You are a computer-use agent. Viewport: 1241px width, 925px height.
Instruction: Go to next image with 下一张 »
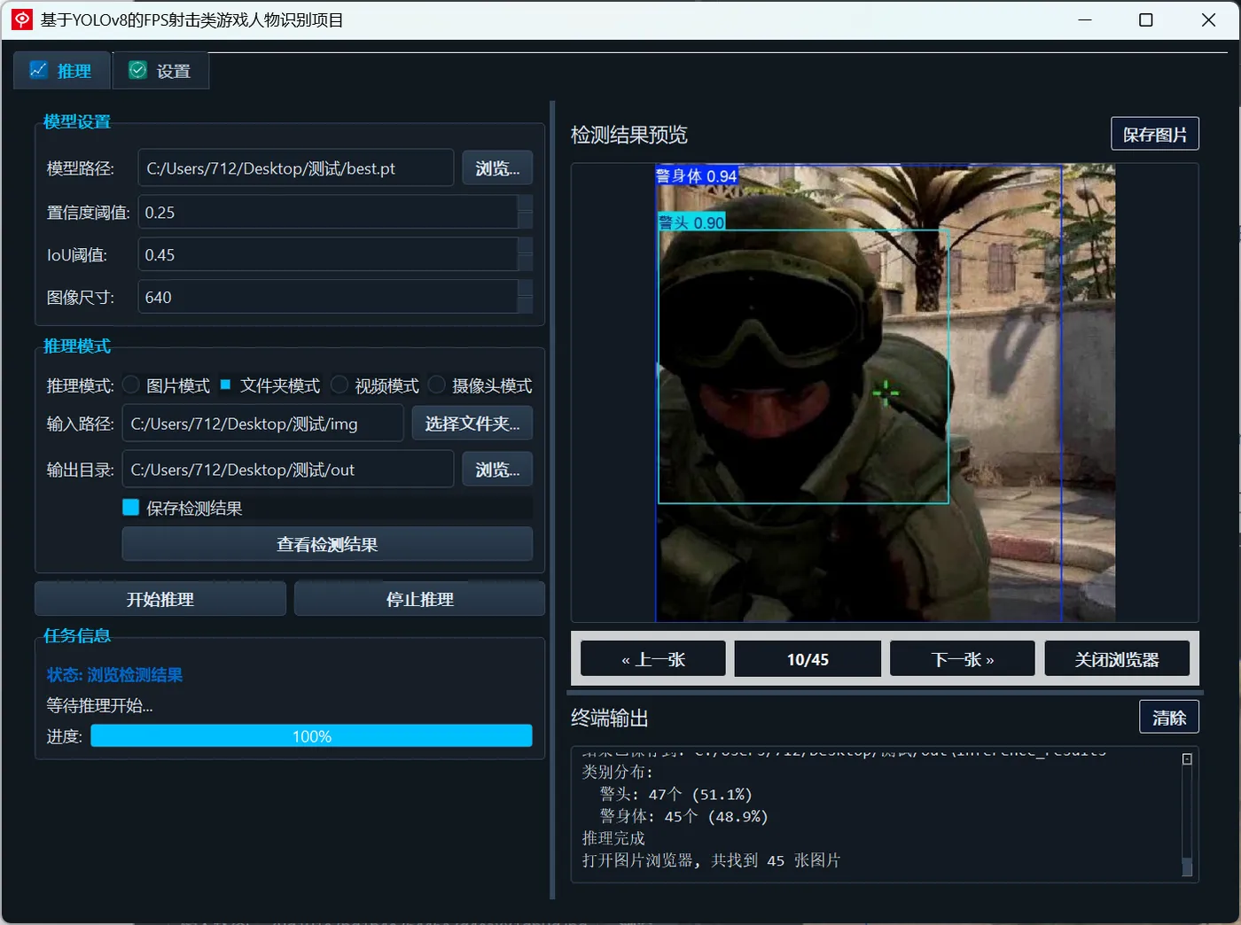(x=962, y=658)
